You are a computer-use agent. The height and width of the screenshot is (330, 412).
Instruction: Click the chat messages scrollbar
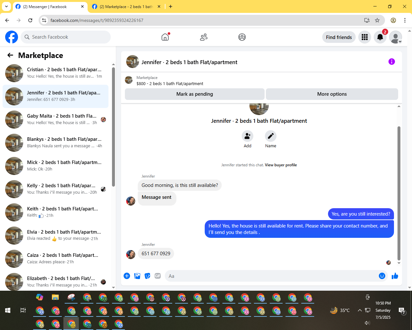(x=399, y=193)
